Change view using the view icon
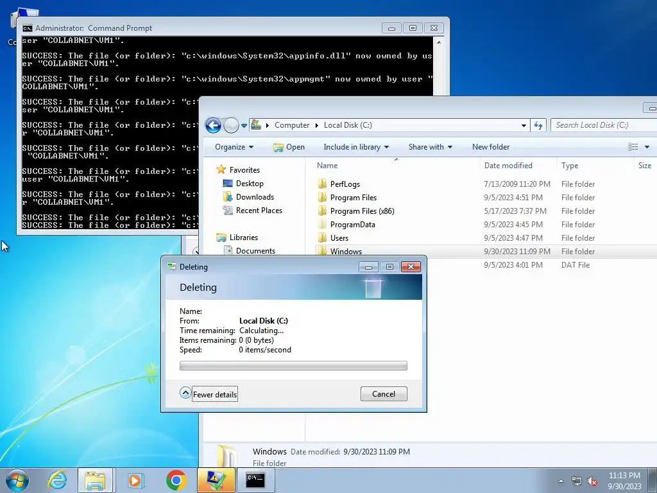 [x=633, y=147]
